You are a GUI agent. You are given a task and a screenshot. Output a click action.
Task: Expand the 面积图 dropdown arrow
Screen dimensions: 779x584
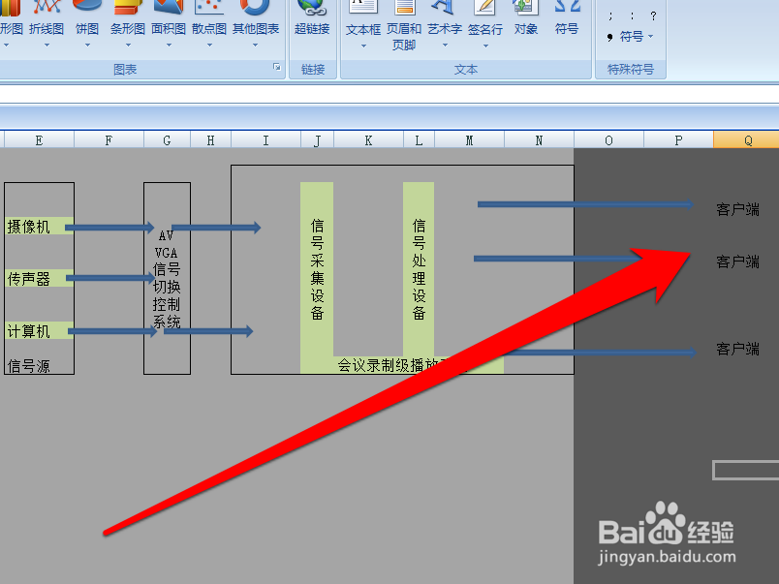pos(169,46)
